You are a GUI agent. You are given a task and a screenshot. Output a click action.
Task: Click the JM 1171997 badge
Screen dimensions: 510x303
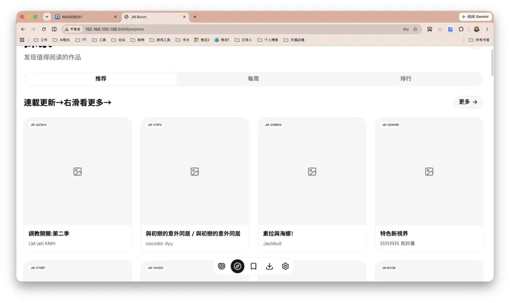click(38, 268)
